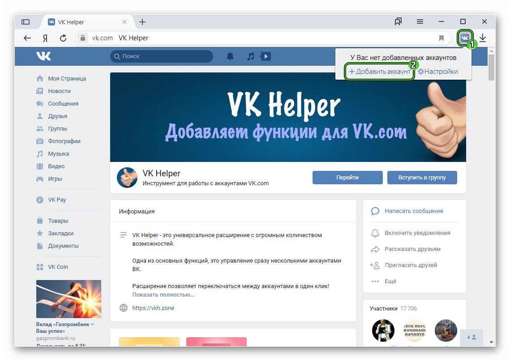510x361 pixels.
Task: Open the Газпромбанк ad image
Action: coord(69,299)
